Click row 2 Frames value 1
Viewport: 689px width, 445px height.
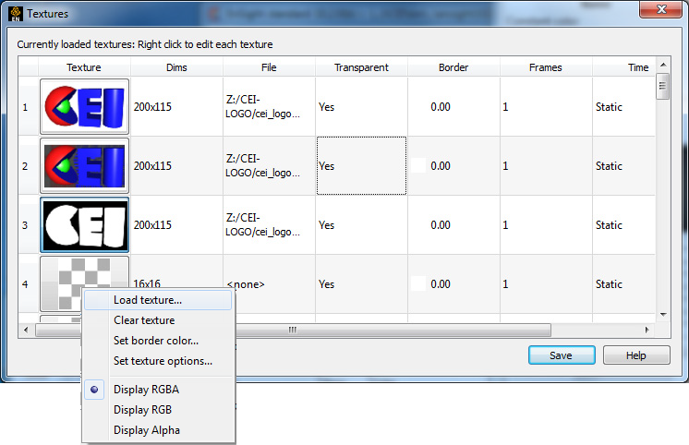point(546,165)
